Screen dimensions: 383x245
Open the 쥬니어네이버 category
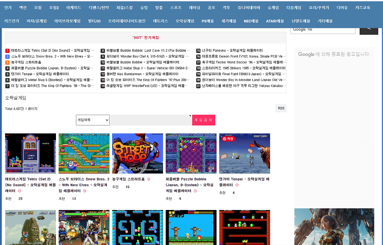(x=249, y=8)
